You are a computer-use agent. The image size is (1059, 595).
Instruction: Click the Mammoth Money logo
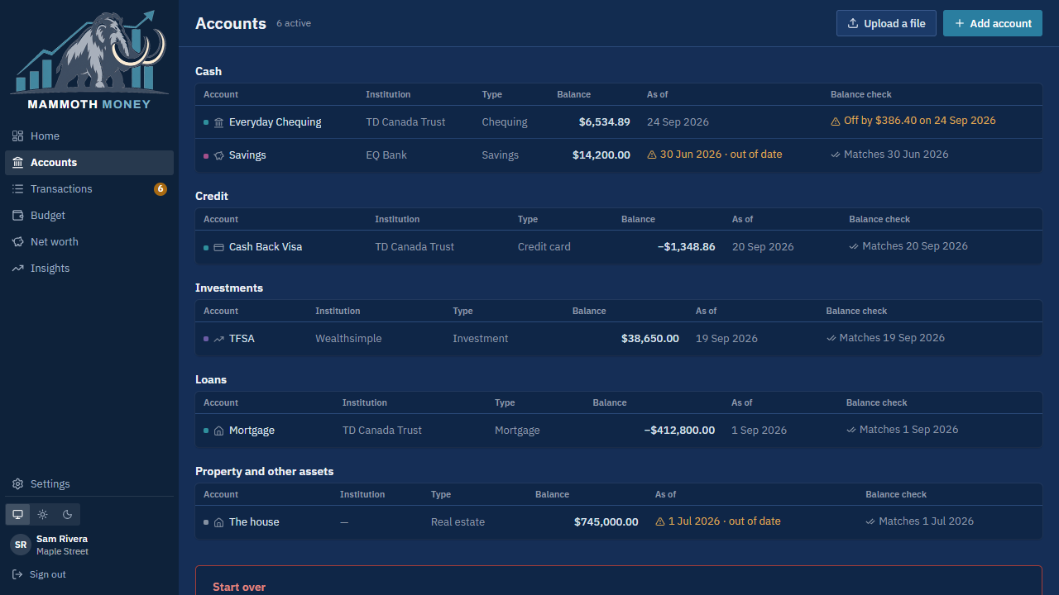click(x=89, y=59)
